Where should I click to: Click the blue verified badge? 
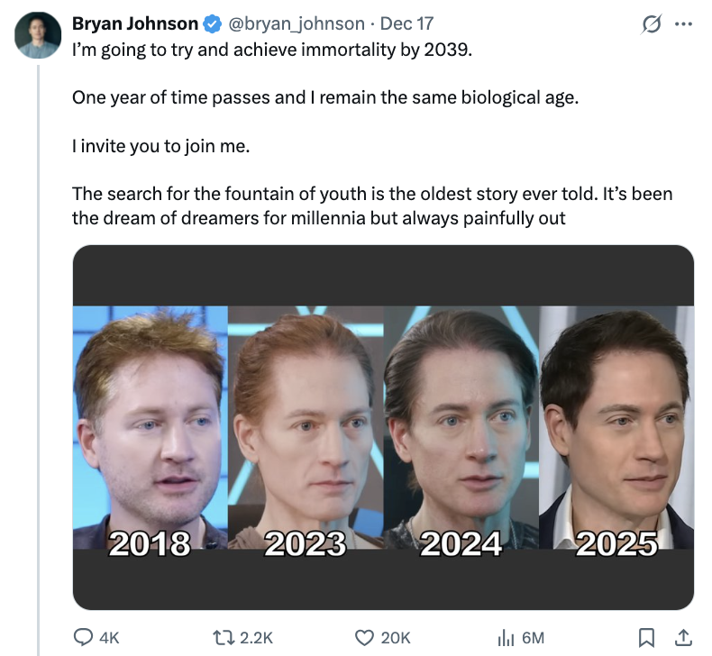click(212, 23)
